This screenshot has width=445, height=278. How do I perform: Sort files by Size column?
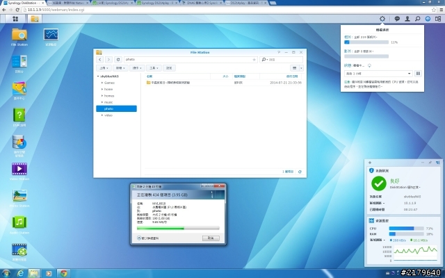coord(221,76)
